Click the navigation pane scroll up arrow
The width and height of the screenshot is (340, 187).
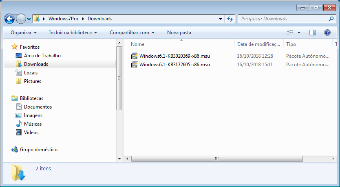tap(119, 43)
